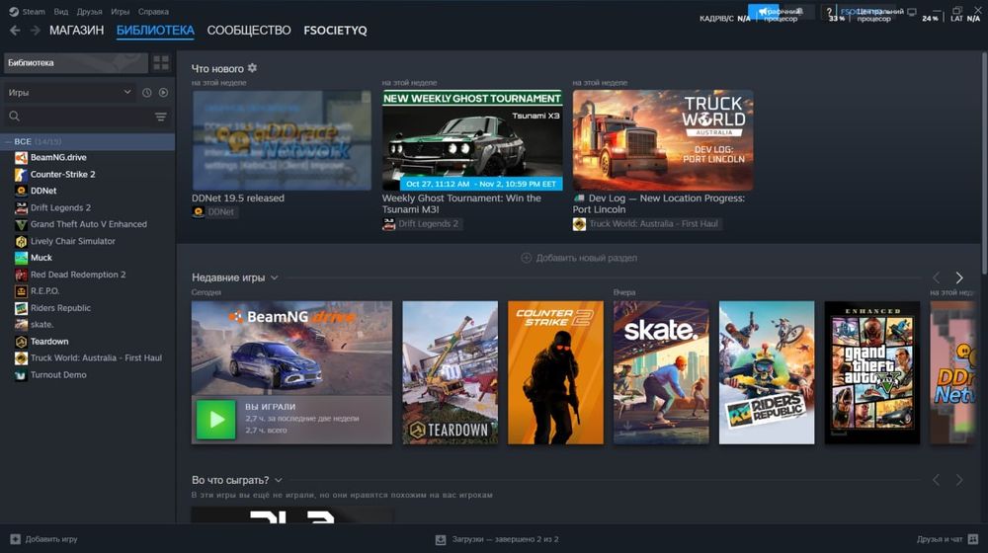Open the Вид menu
This screenshot has width=988, height=553.
(61, 11)
